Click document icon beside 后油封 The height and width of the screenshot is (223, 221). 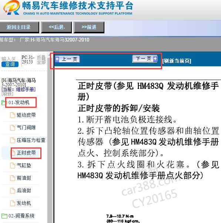(x=13, y=190)
